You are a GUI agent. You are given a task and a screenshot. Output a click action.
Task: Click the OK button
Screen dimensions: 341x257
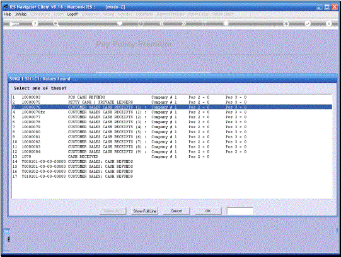[208, 211]
